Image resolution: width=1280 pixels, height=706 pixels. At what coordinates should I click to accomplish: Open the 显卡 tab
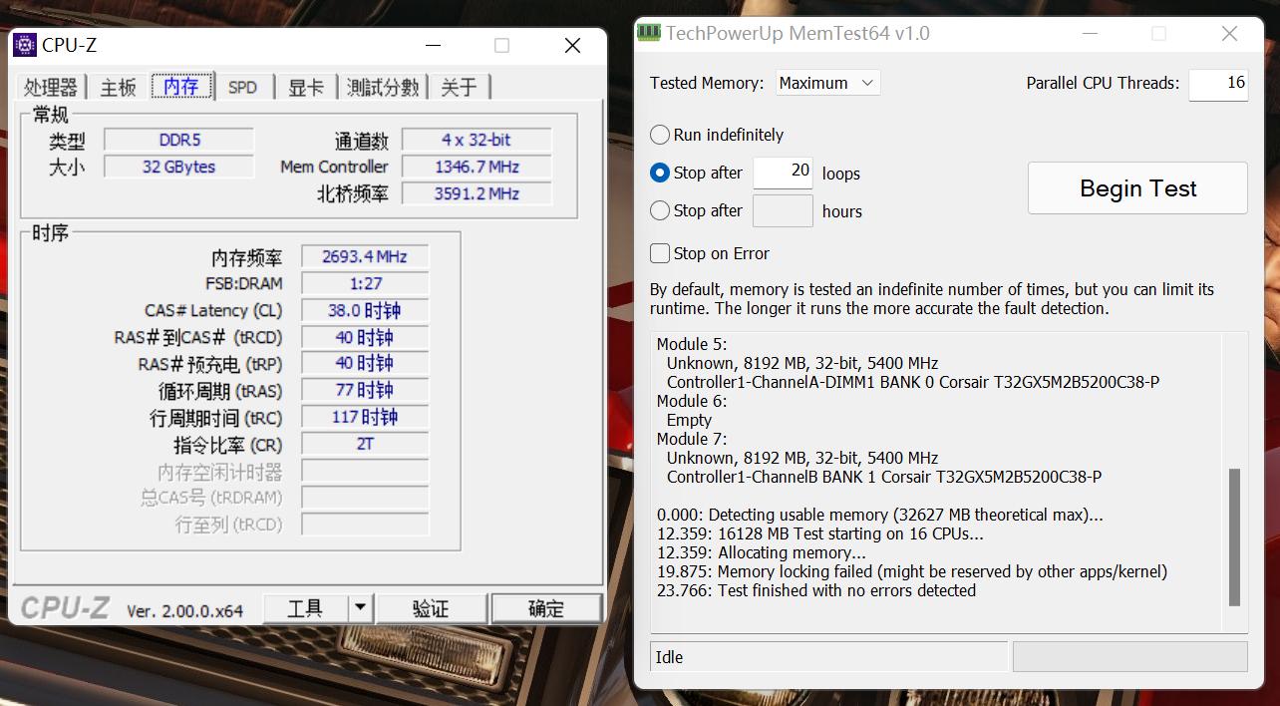pos(305,87)
